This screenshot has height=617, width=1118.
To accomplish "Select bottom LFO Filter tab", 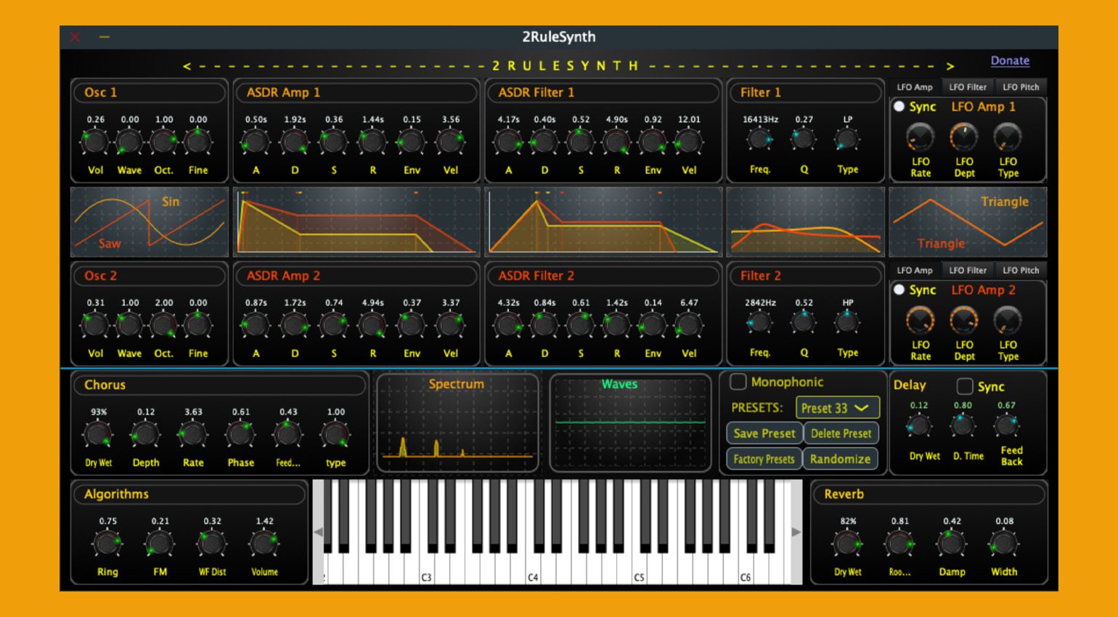I will click(968, 270).
